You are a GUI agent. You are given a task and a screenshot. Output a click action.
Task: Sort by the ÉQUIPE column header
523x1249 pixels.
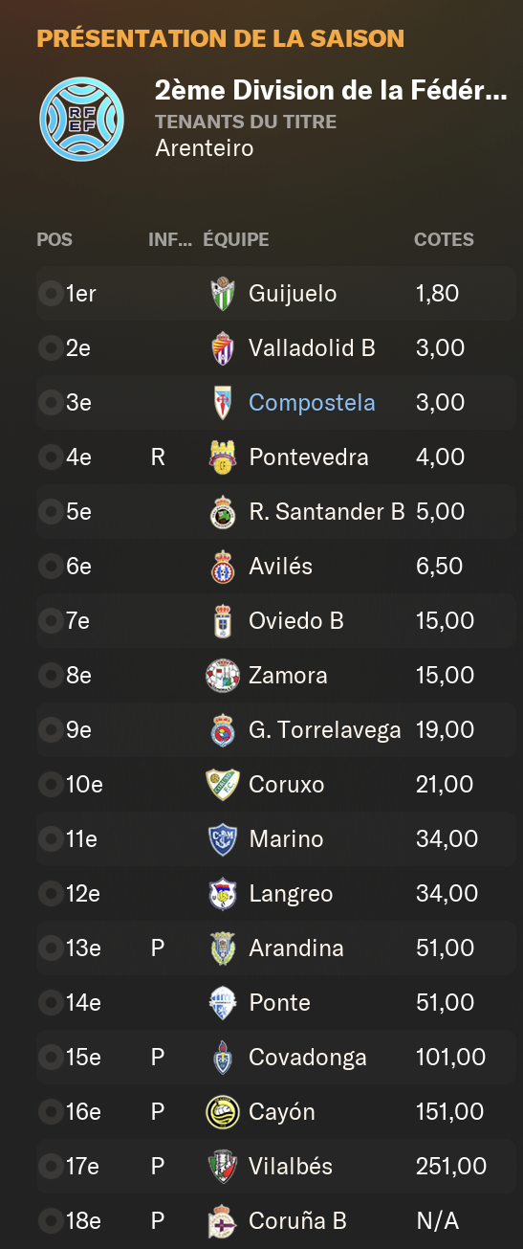pyautogui.click(x=236, y=239)
